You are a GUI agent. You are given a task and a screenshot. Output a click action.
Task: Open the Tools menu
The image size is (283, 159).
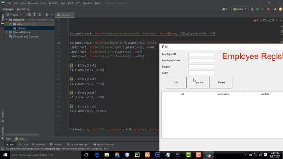(71, 3)
